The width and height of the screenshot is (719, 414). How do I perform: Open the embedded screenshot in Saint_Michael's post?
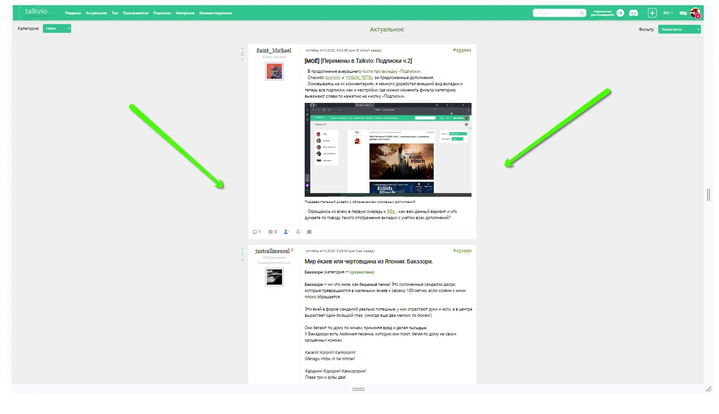tap(388, 150)
